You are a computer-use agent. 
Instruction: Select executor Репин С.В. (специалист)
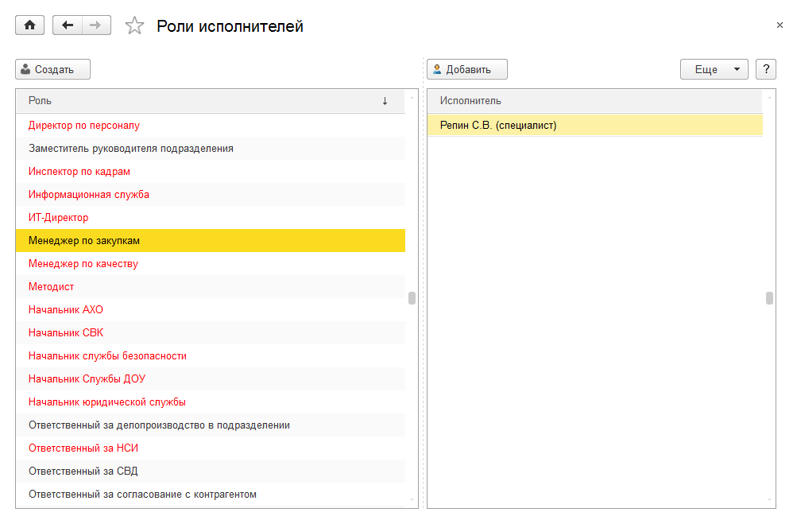pyautogui.click(x=498, y=125)
